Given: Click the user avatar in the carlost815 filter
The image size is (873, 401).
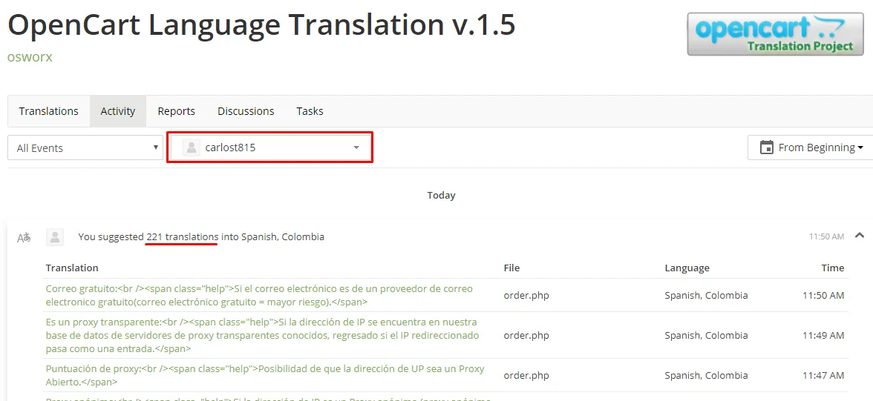Looking at the screenshot, I should click(191, 148).
